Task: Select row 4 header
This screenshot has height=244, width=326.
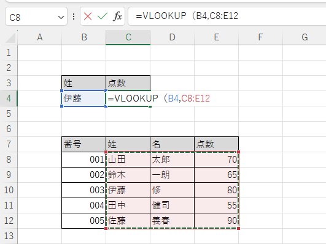Action: tap(9, 98)
